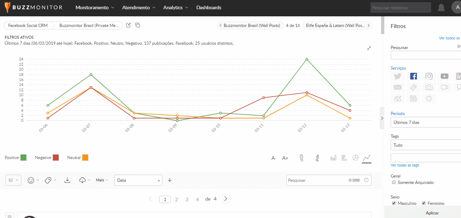The image size is (461, 218).
Task: Open the Mais dropdown menu
Action: [x=102, y=180]
